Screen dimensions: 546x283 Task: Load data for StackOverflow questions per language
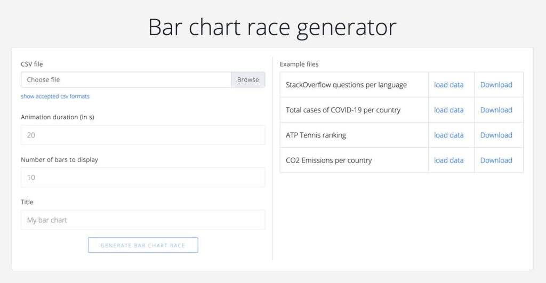[449, 85]
